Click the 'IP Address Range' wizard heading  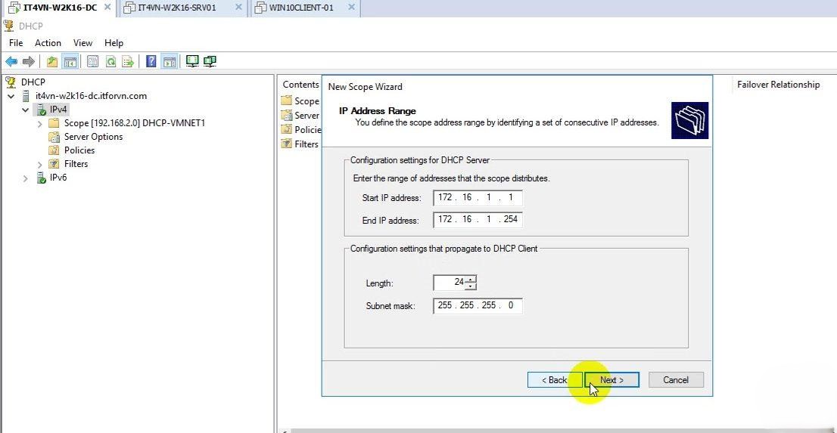tap(378, 111)
